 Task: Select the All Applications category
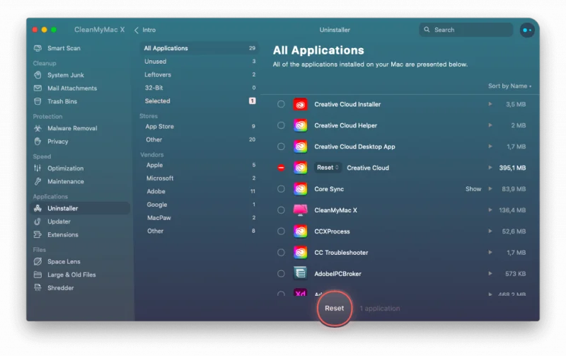click(x=200, y=48)
